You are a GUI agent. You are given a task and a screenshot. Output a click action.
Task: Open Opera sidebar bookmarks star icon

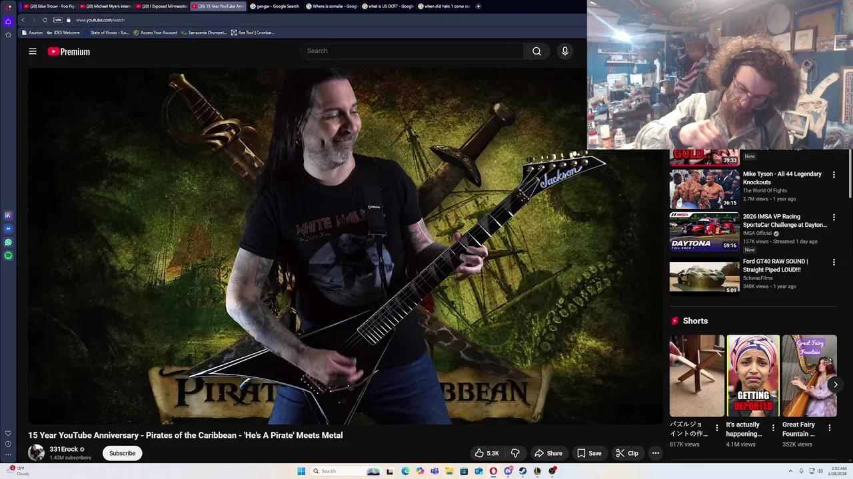8,35
